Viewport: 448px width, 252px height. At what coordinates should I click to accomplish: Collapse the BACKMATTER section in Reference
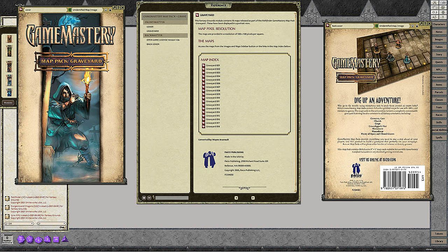pos(165,35)
